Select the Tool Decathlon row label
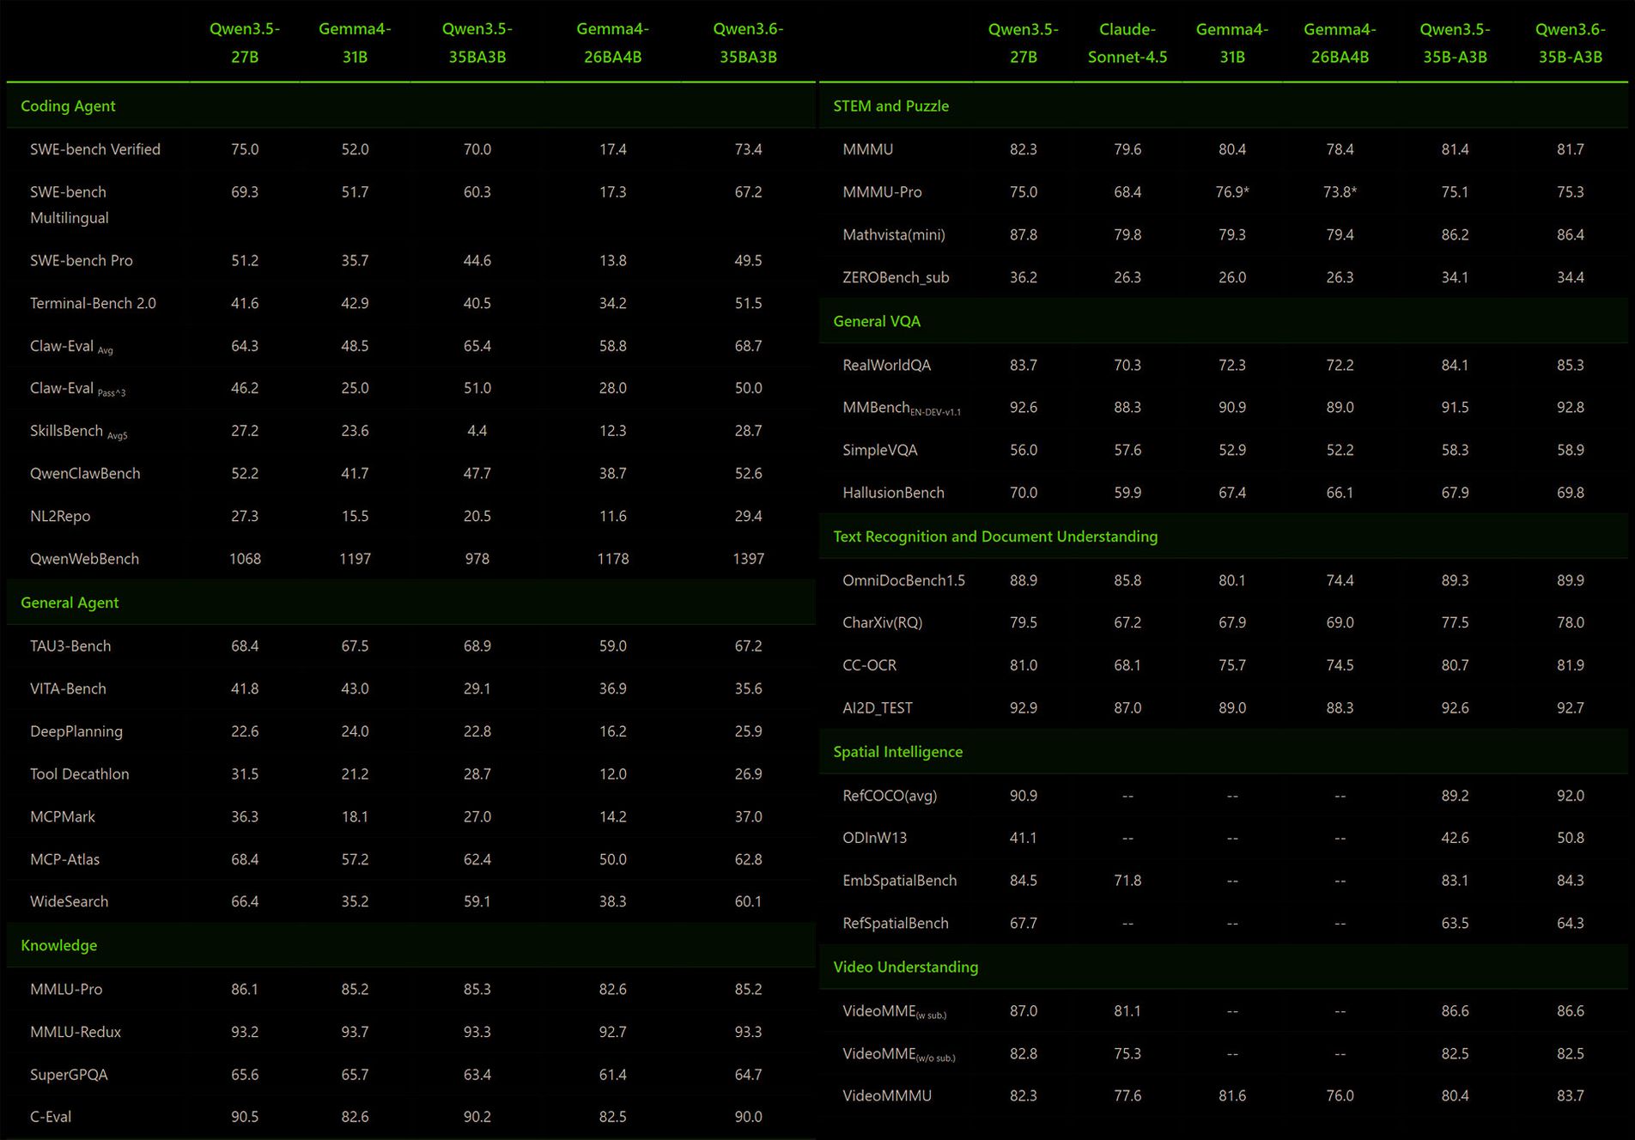 pos(79,774)
